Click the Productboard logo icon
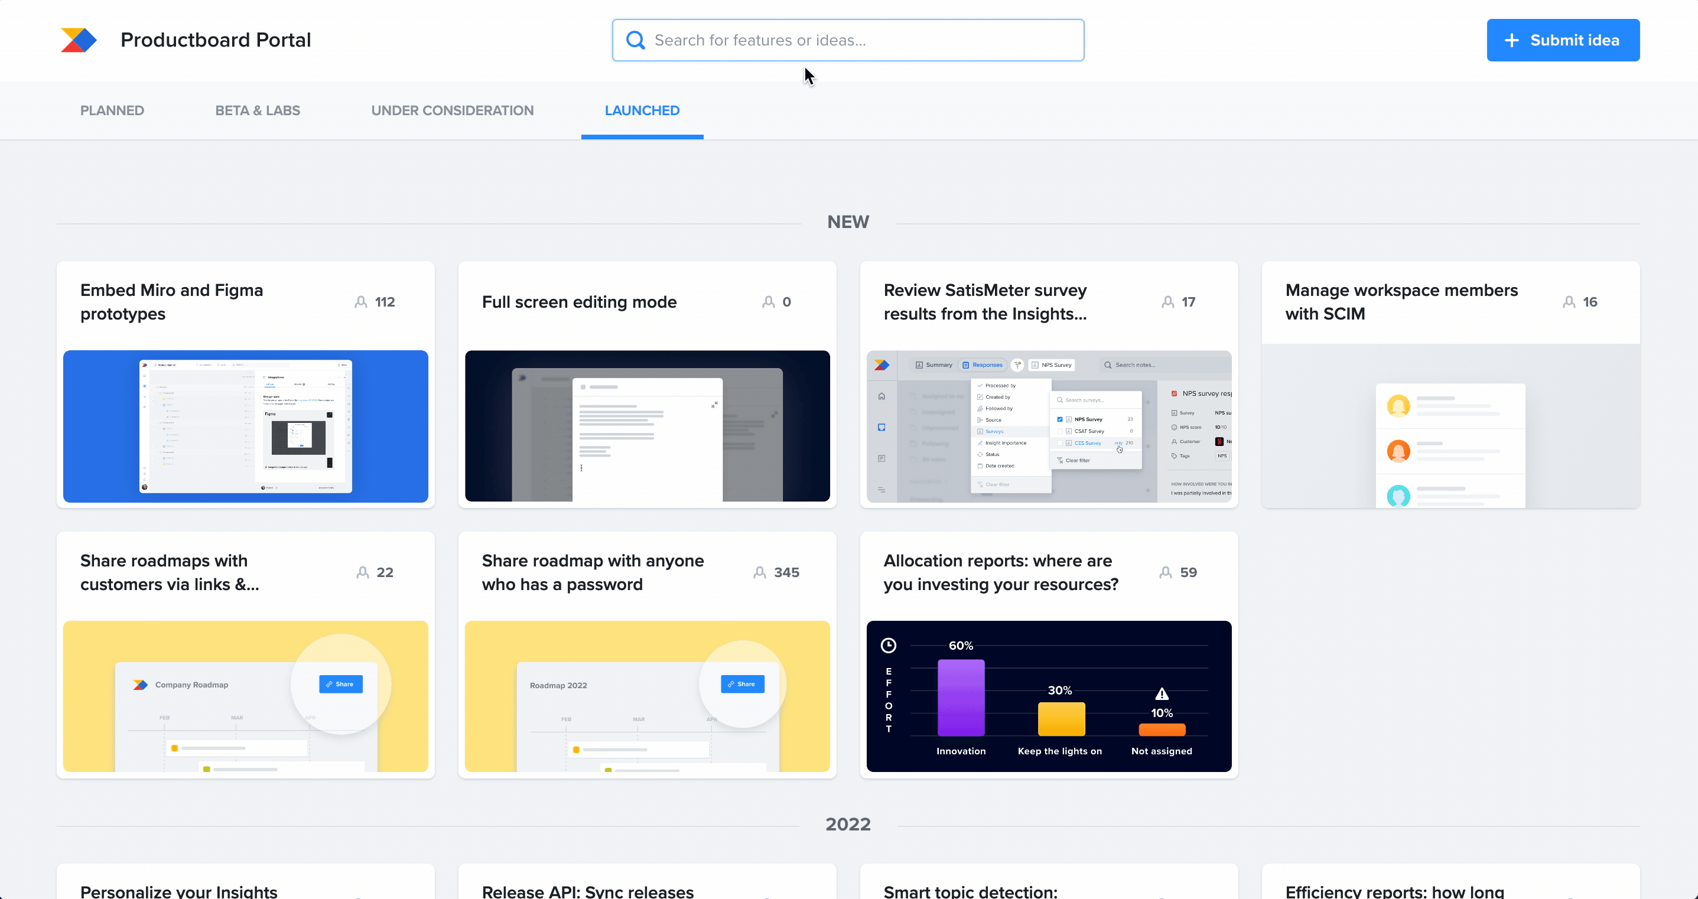The height and width of the screenshot is (899, 1698). click(79, 40)
